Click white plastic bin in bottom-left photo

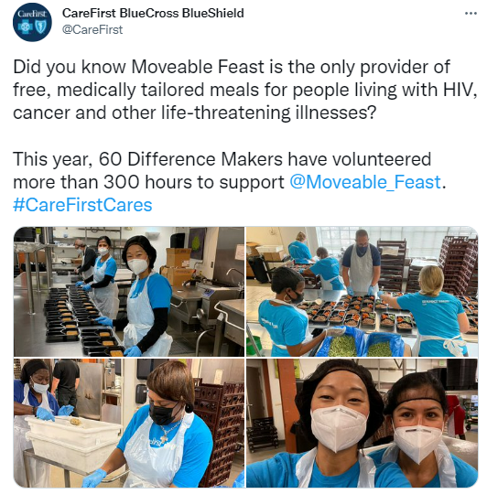tap(73, 439)
